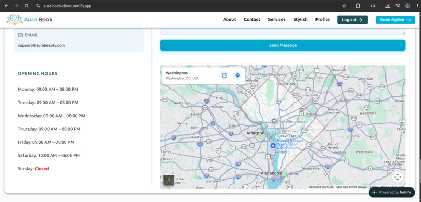Viewport: 421px width, 202px height.
Task: Reload the page with the refresh icon
Action: [26, 6]
